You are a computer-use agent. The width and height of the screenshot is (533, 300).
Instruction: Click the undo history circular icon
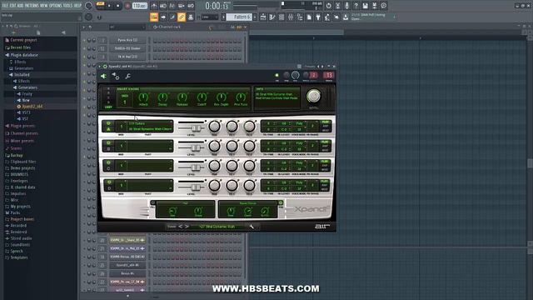[328, 6]
